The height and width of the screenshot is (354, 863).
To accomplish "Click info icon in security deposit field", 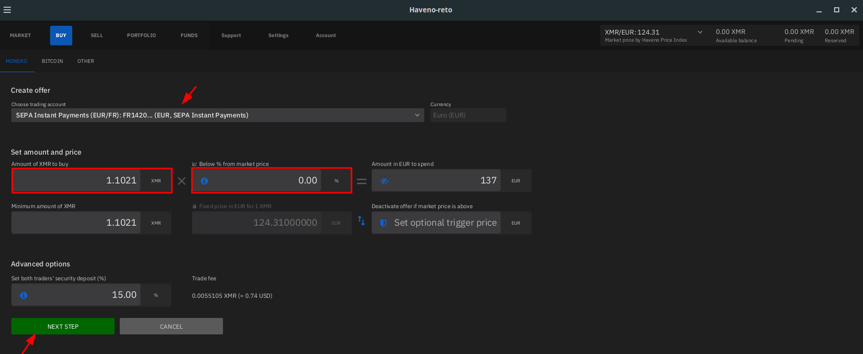I will [24, 295].
